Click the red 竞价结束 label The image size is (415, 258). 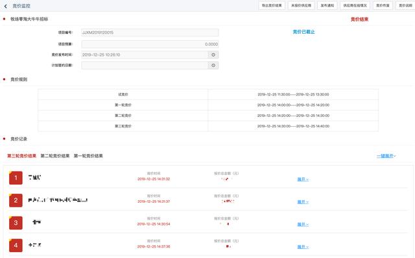coord(359,19)
